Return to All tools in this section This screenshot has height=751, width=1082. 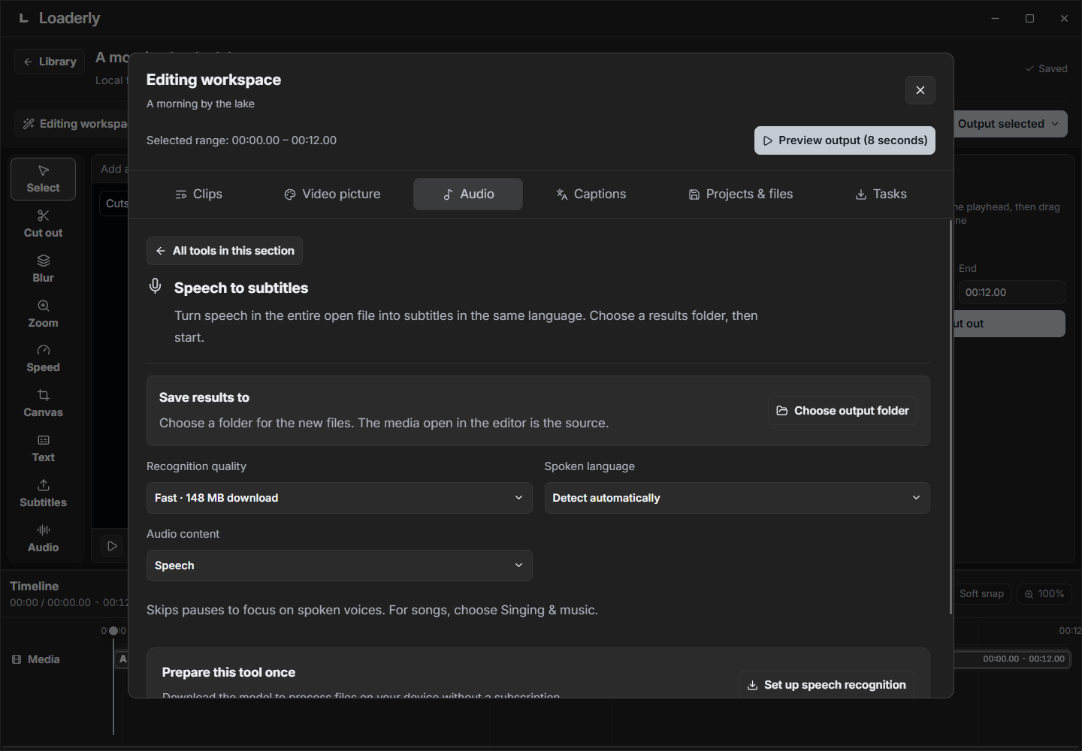[x=225, y=251]
